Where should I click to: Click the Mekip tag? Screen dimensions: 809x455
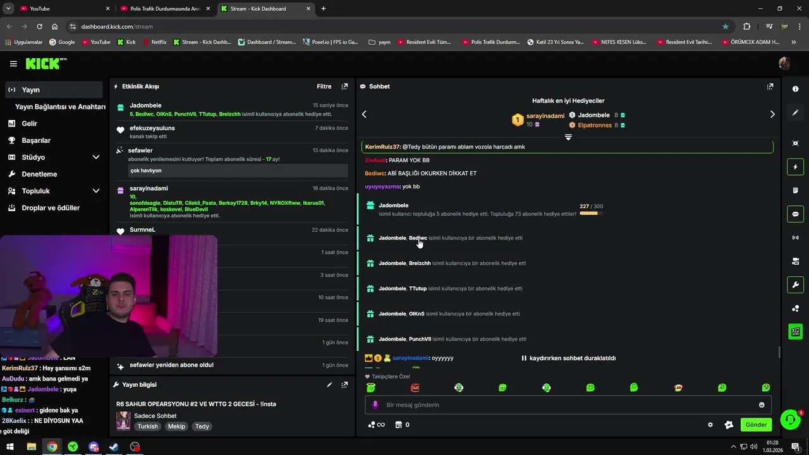coord(176,427)
